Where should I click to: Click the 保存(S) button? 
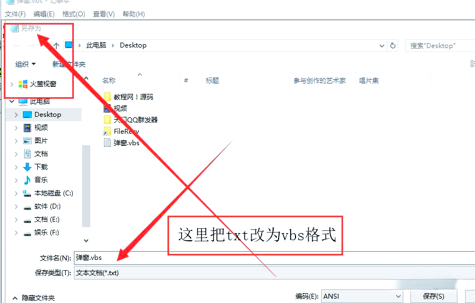[433, 296]
